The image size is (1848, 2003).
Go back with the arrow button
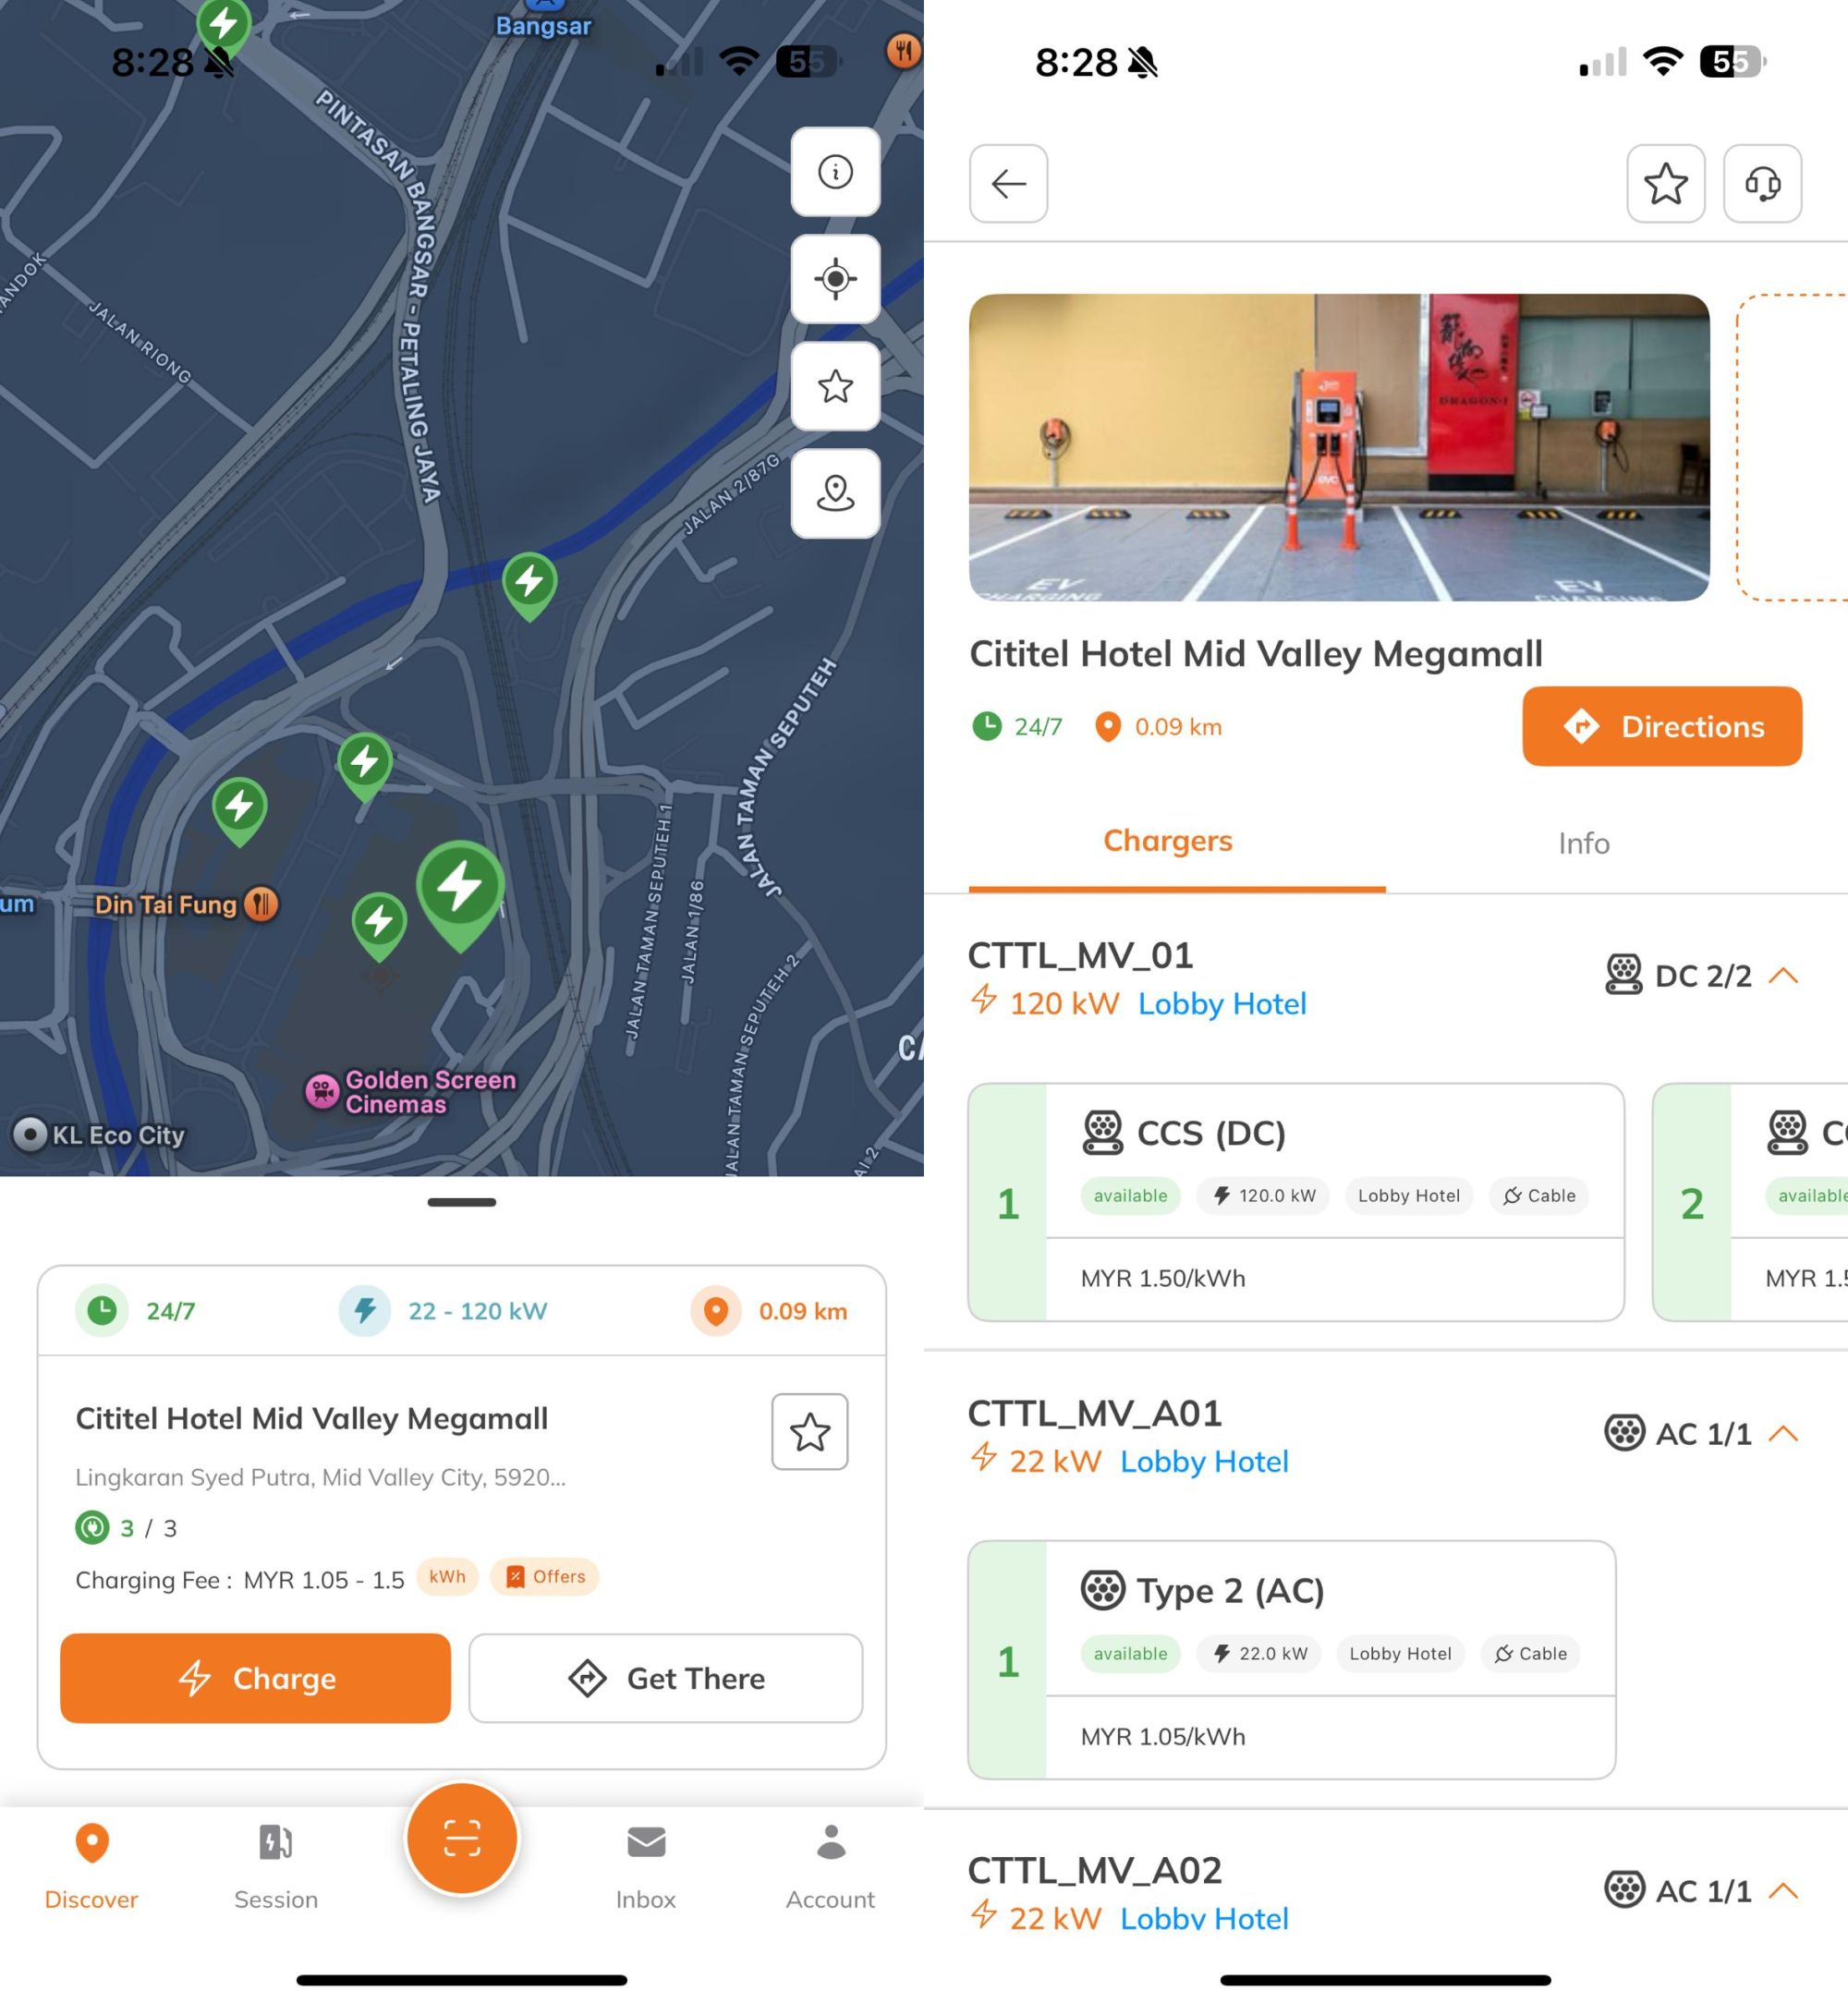pyautogui.click(x=1008, y=184)
